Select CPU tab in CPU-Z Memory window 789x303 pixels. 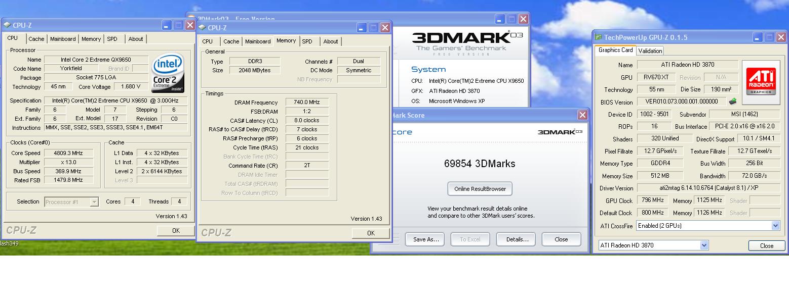click(x=208, y=41)
